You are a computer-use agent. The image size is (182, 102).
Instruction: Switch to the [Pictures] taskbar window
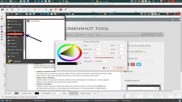[x=40, y=100]
